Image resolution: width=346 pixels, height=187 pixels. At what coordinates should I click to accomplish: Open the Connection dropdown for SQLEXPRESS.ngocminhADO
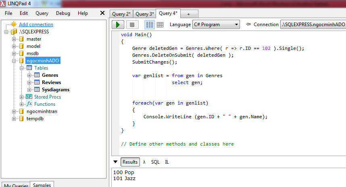(x=313, y=25)
